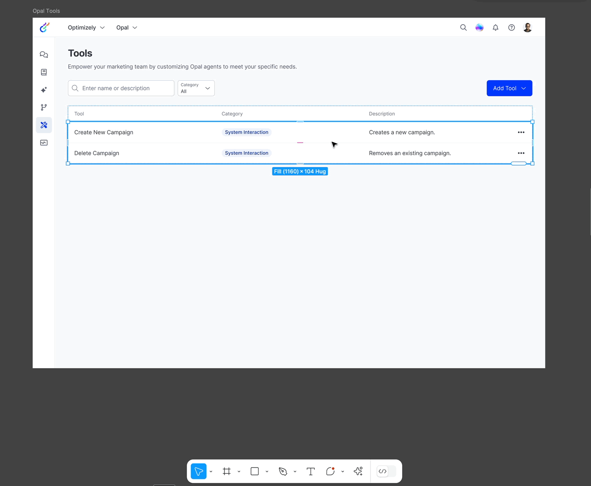Viewport: 591px width, 486px height.
Task: Click the chat bubbles sidebar icon
Action: [44, 54]
